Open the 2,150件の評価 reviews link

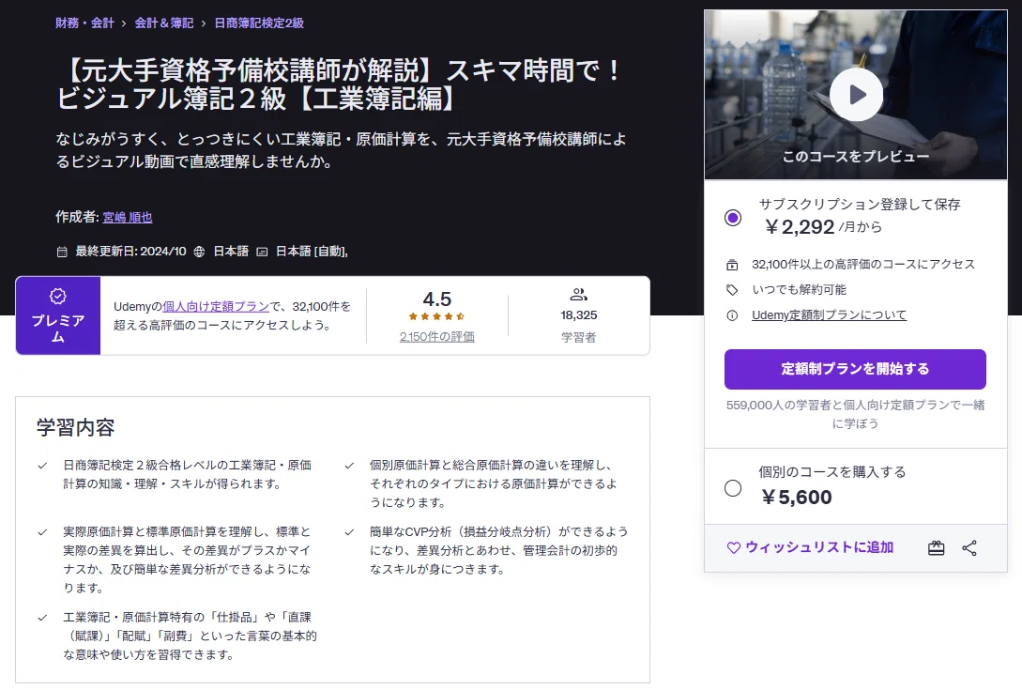point(436,337)
